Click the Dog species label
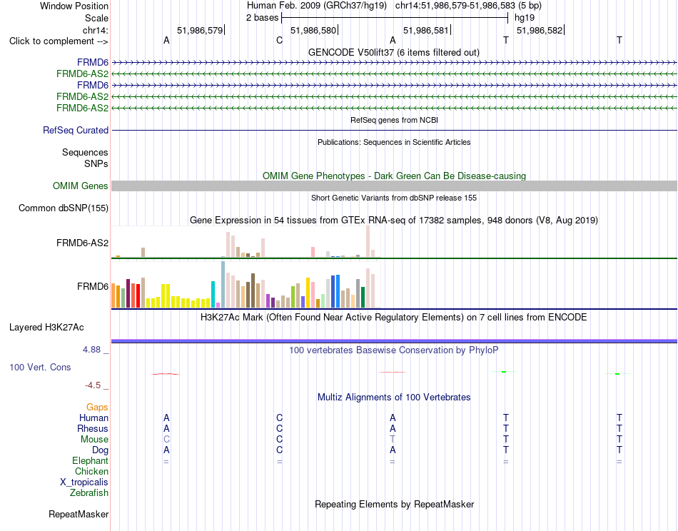 click(100, 450)
